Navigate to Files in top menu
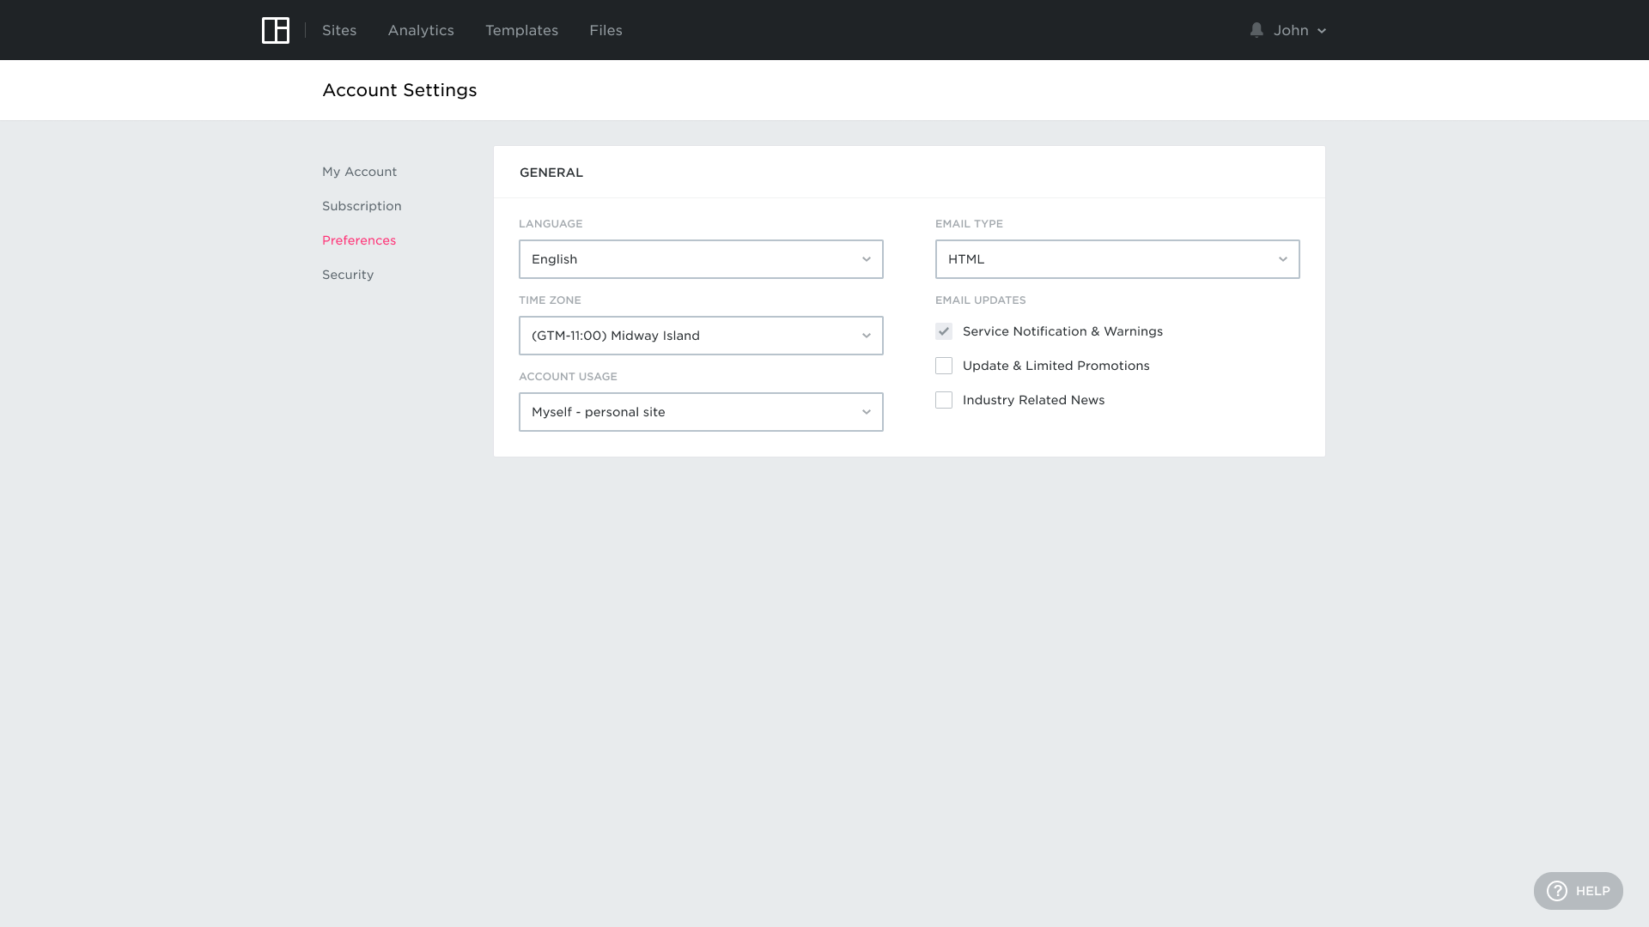 pos(605,30)
